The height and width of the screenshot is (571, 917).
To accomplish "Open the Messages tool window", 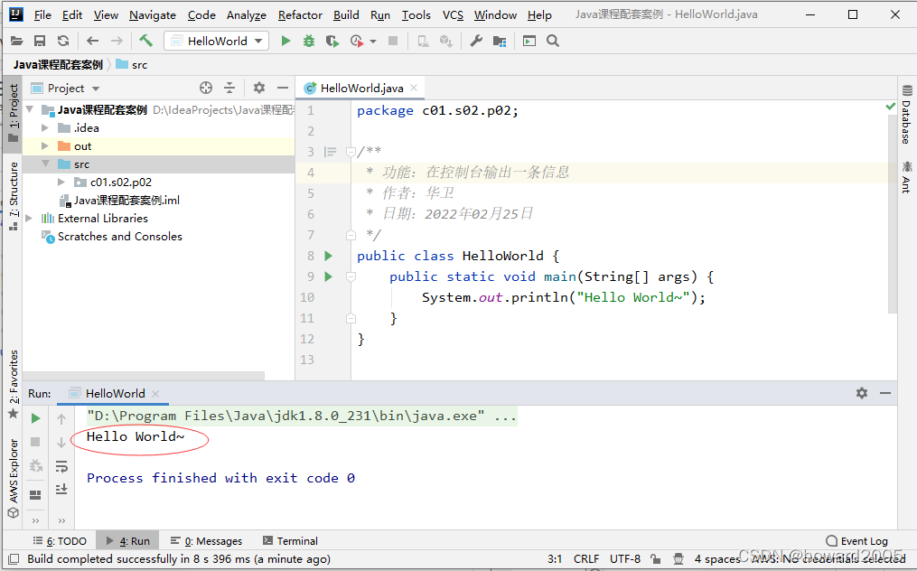I will [207, 541].
